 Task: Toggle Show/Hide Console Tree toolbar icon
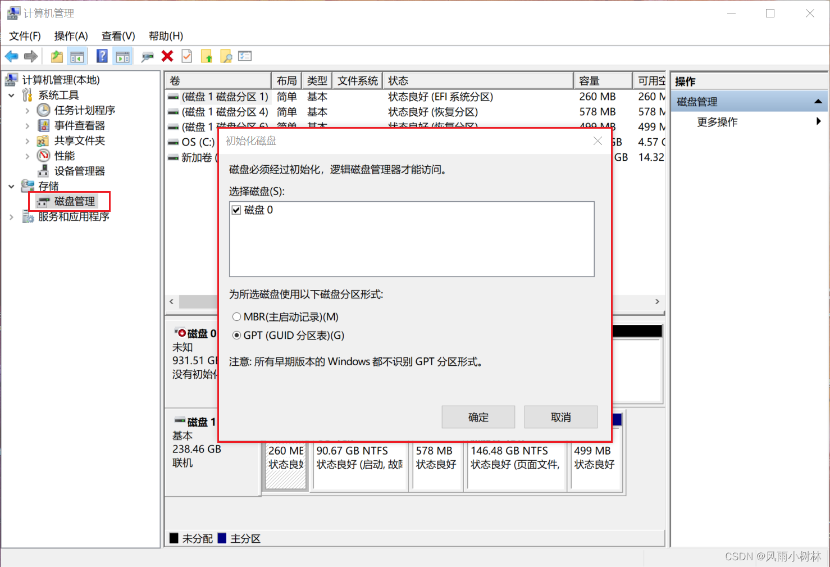(77, 56)
